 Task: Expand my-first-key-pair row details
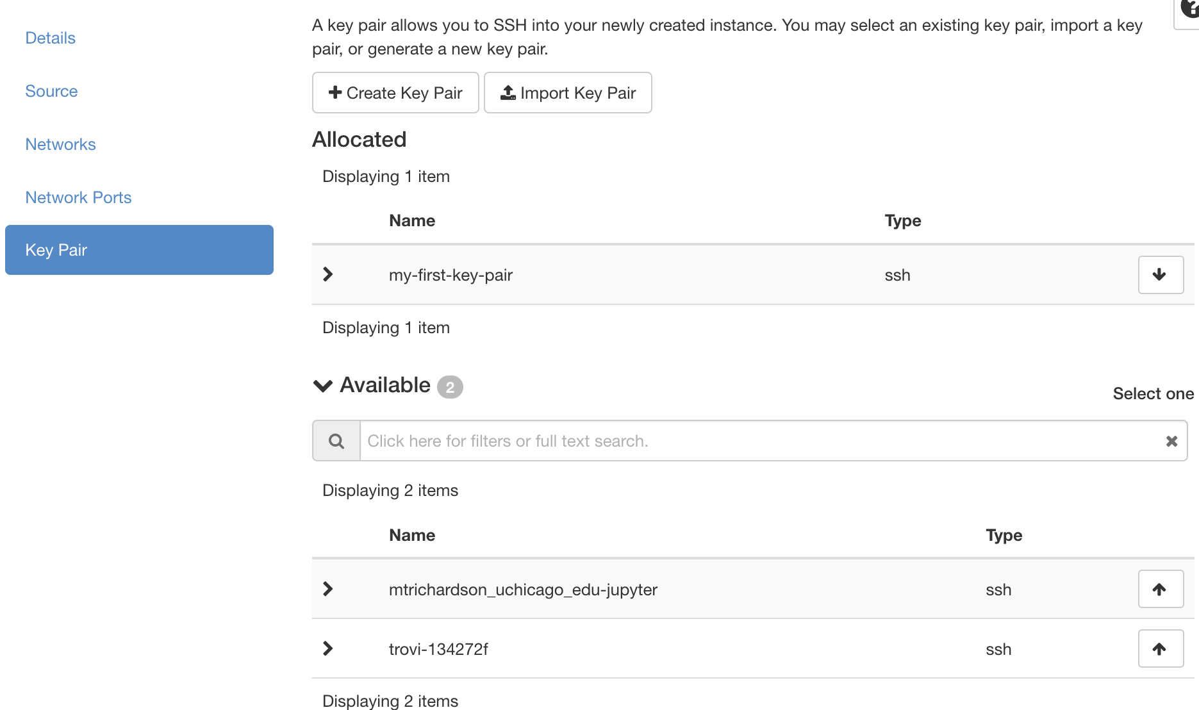coord(328,274)
